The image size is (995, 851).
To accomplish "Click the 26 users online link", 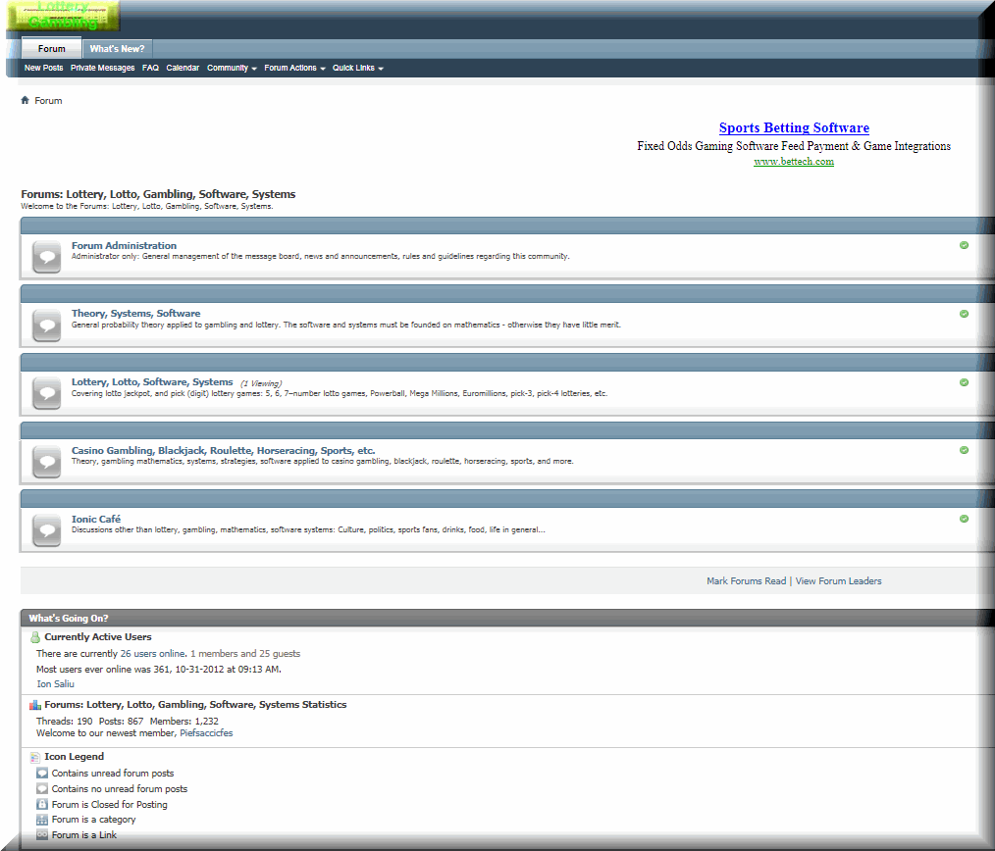I will coord(153,654).
